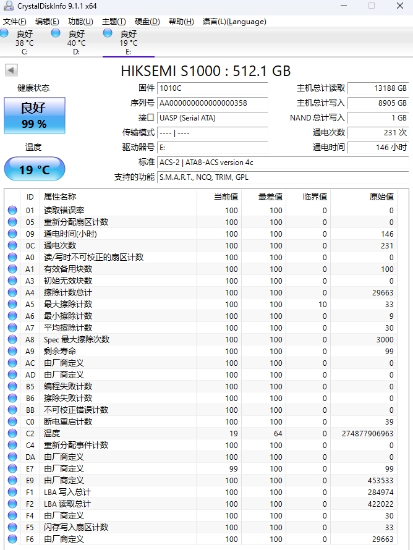413x550 pixels.
Task: Open the 硬盘(D) menu
Action: tap(147, 22)
